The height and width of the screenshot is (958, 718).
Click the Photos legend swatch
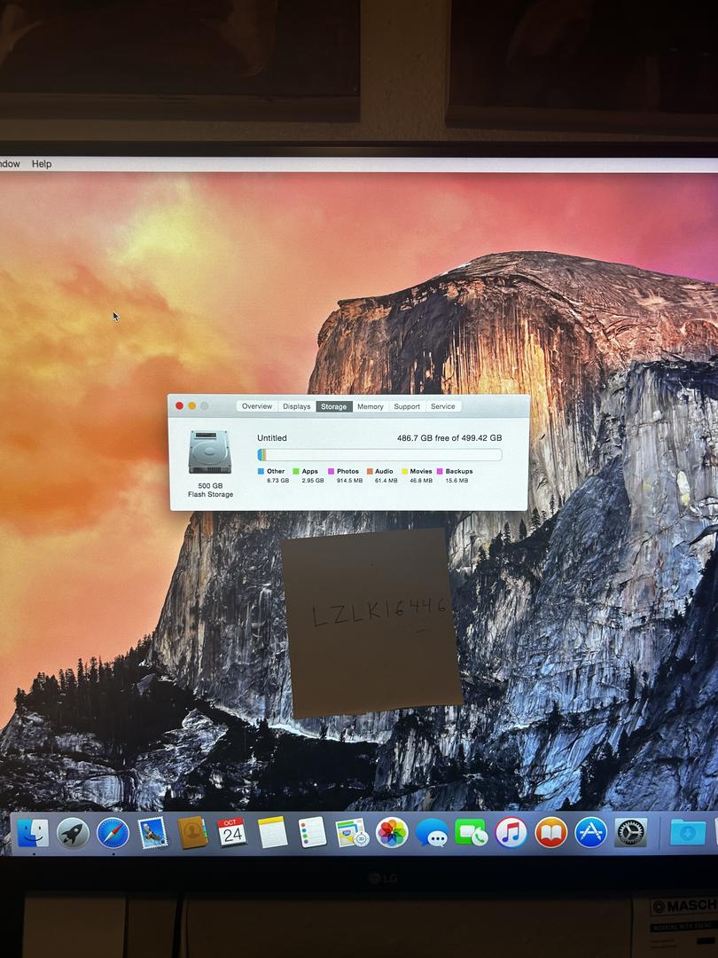(x=331, y=471)
